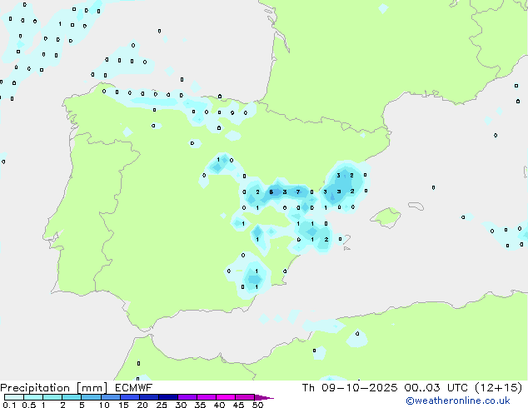The width and height of the screenshot is (528, 408).
Task: Select the Precipitation [mm] title text
Action: pos(54,388)
